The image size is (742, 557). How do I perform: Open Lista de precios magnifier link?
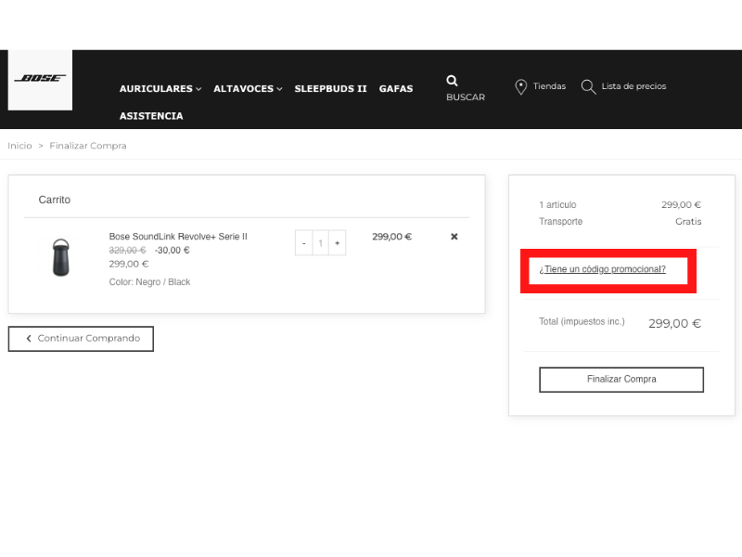588,86
